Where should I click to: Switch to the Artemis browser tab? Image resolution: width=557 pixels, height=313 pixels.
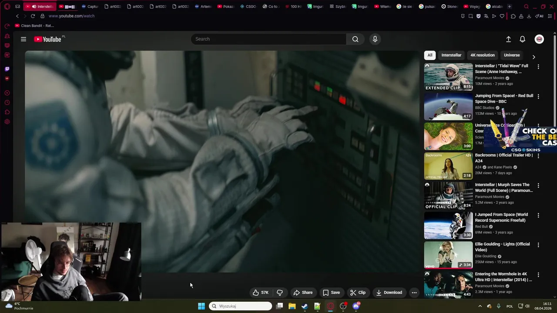203,7
